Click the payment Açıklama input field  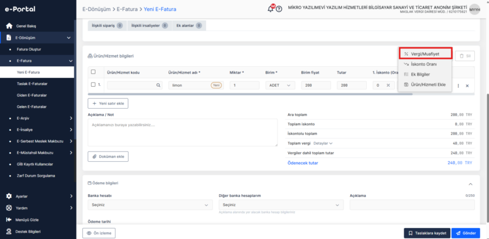[412, 205]
